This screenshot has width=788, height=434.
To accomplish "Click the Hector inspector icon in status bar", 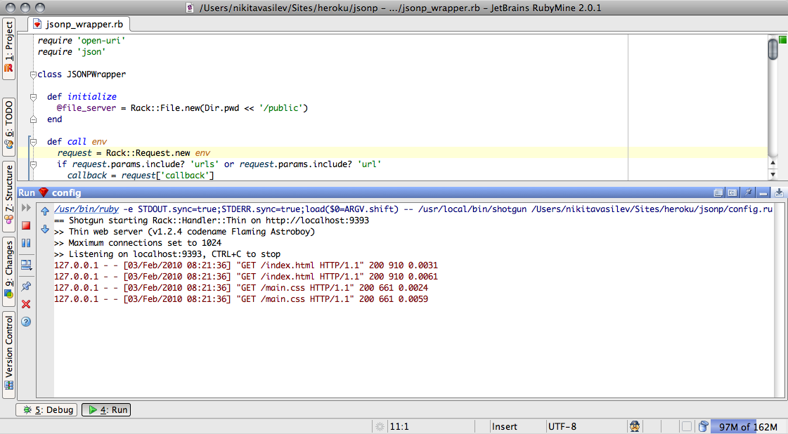I will [x=635, y=426].
